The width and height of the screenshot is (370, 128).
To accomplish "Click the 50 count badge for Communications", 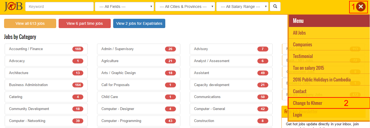I will tap(263, 97).
